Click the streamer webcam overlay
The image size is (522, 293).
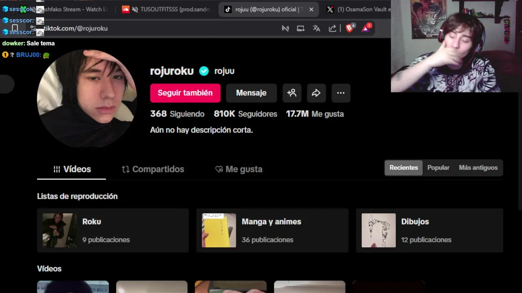[x=456, y=46]
